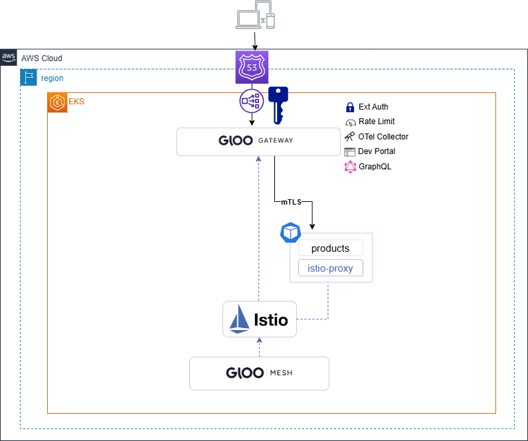Select the region label text
The image size is (528, 441).
pos(52,78)
